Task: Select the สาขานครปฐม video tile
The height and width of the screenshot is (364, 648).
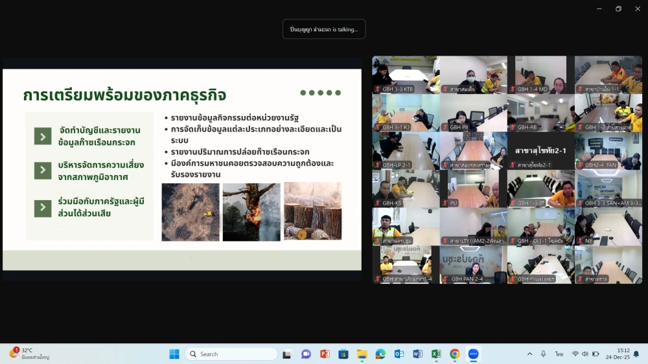Action: click(406, 227)
